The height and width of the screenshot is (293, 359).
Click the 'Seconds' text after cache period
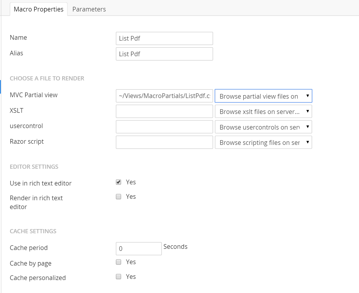tap(175, 246)
